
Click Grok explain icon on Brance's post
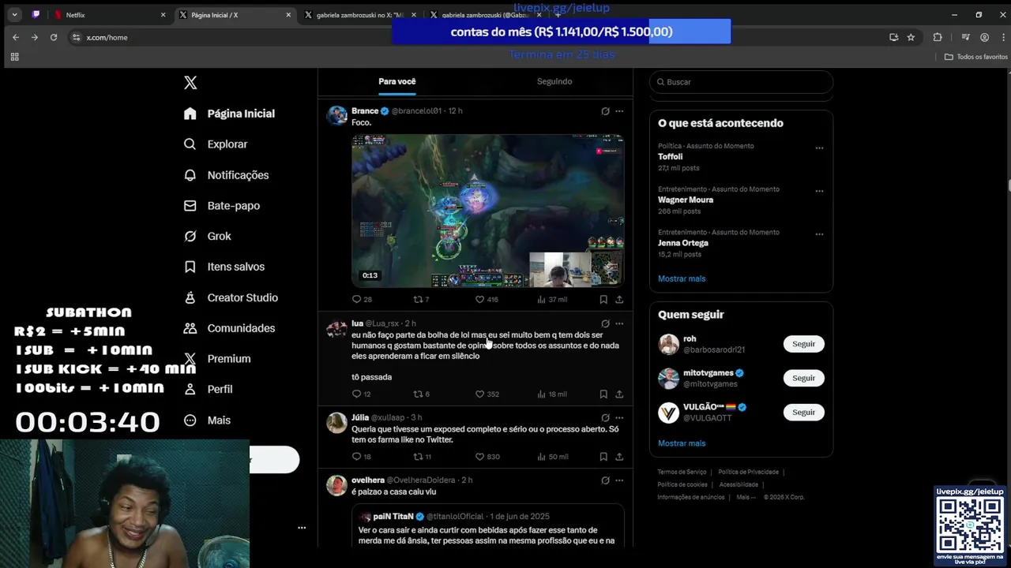[x=605, y=111]
